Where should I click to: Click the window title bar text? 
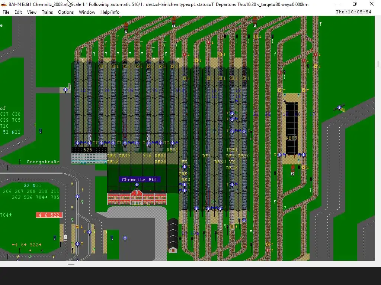(159, 4)
